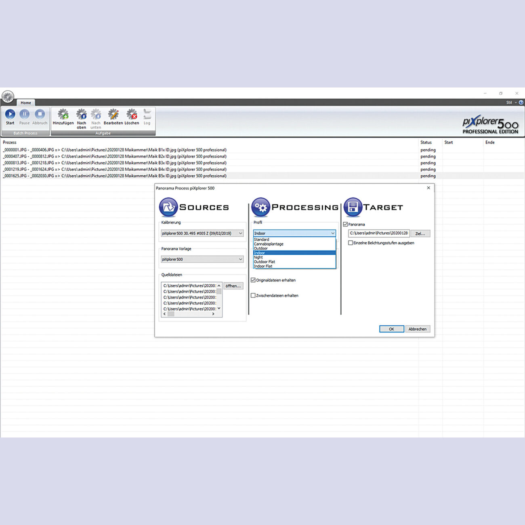Click the target path input field
Screen dimensions: 525x525
coord(378,233)
